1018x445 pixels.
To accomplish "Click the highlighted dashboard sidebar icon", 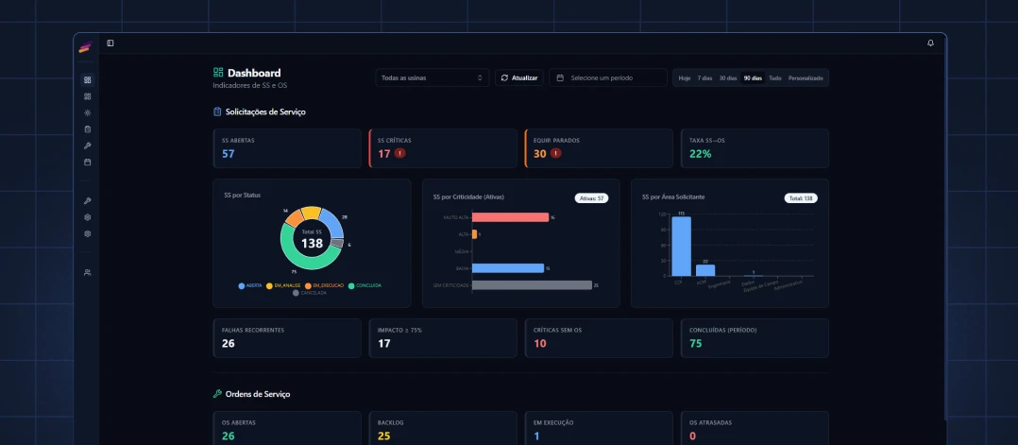I will click(88, 80).
